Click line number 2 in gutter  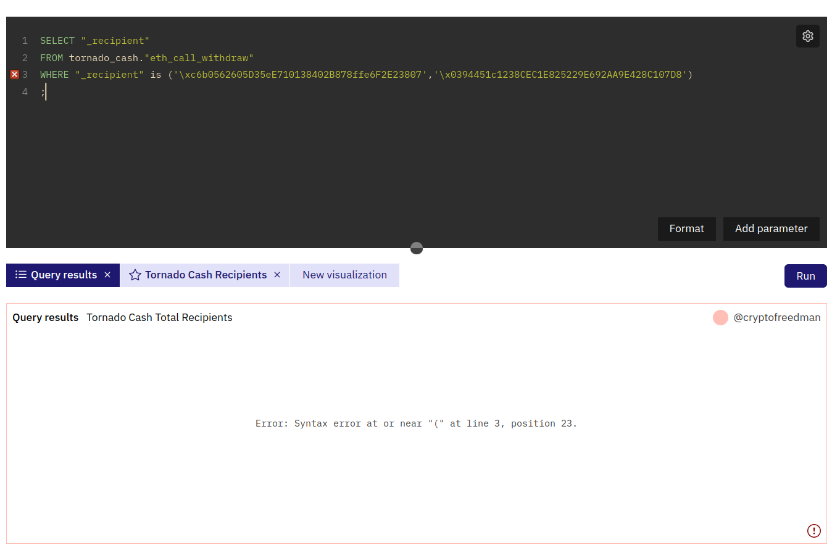coord(25,58)
